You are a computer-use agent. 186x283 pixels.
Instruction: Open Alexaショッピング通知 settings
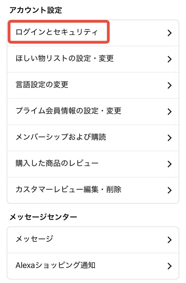[55, 266]
